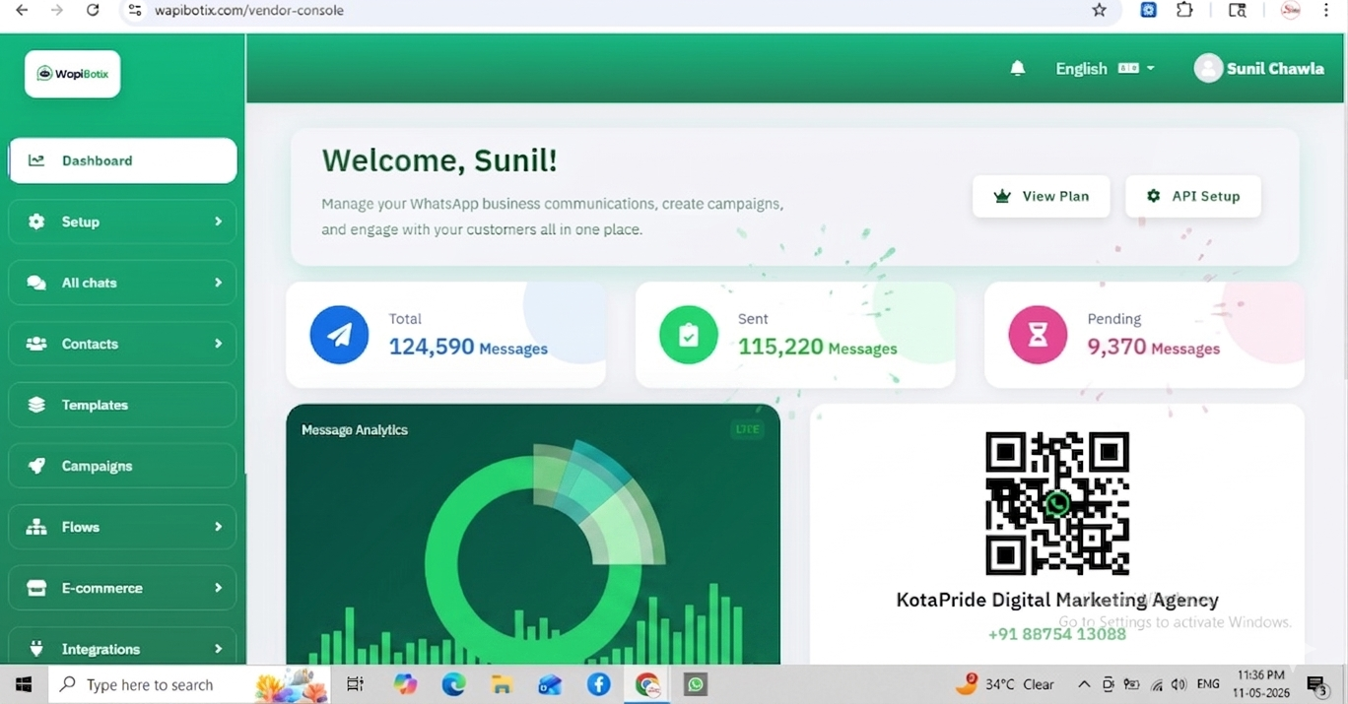Click the Dashboard chart icon in sidebar
Image resolution: width=1348 pixels, height=704 pixels.
pos(36,160)
